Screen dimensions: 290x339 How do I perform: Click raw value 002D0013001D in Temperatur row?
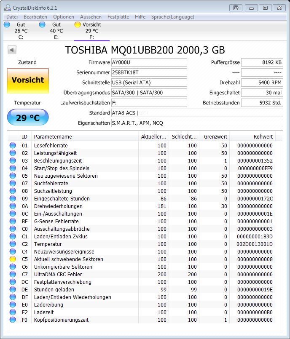pos(255,244)
